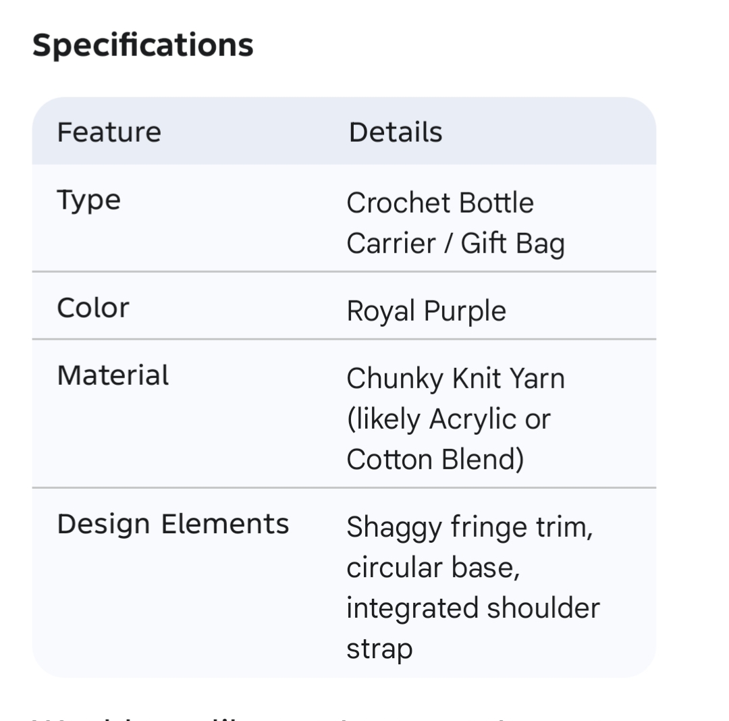
Task: Select the Design Elements label
Action: pyautogui.click(x=173, y=524)
